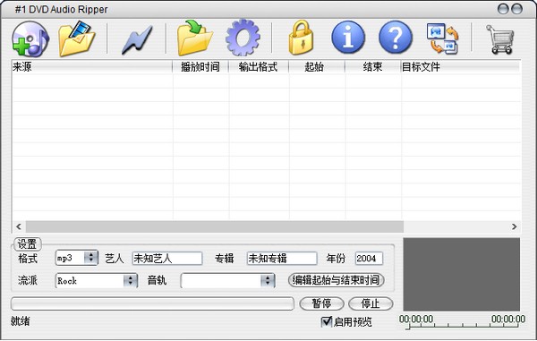
Task: Click the scroll left arrow
Action: click(19, 226)
